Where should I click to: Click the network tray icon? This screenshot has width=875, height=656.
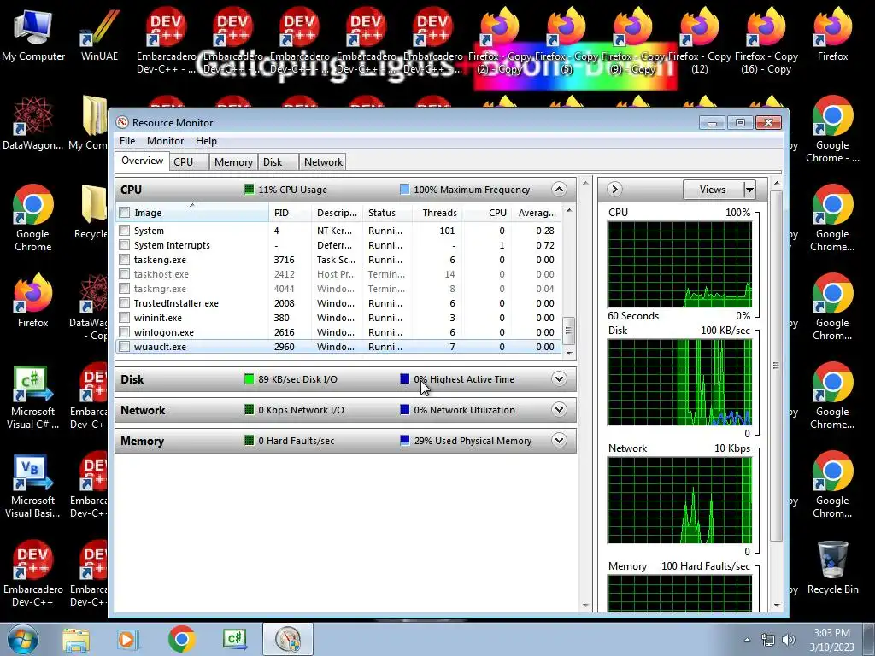tap(768, 640)
